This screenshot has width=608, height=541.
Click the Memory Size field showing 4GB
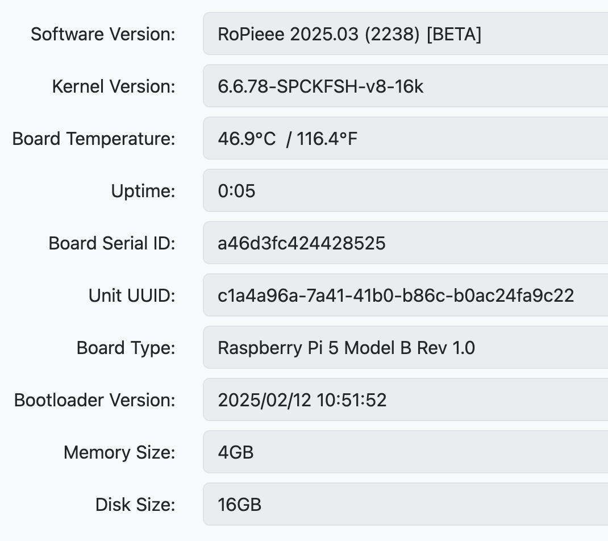tap(406, 452)
